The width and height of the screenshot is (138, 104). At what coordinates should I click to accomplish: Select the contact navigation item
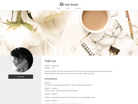click(x=78, y=8)
